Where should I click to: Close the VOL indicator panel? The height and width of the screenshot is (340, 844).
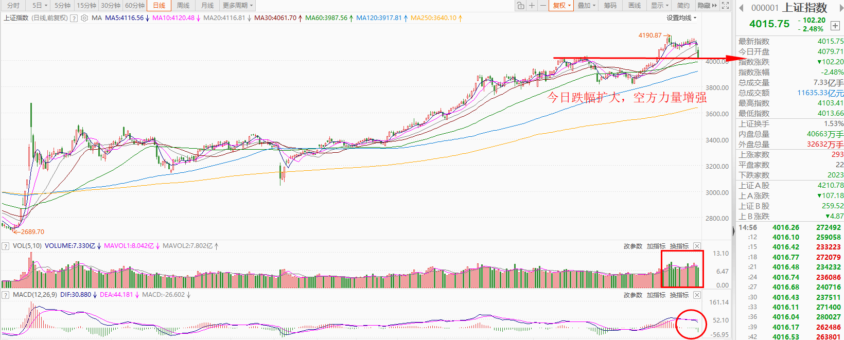click(x=697, y=246)
